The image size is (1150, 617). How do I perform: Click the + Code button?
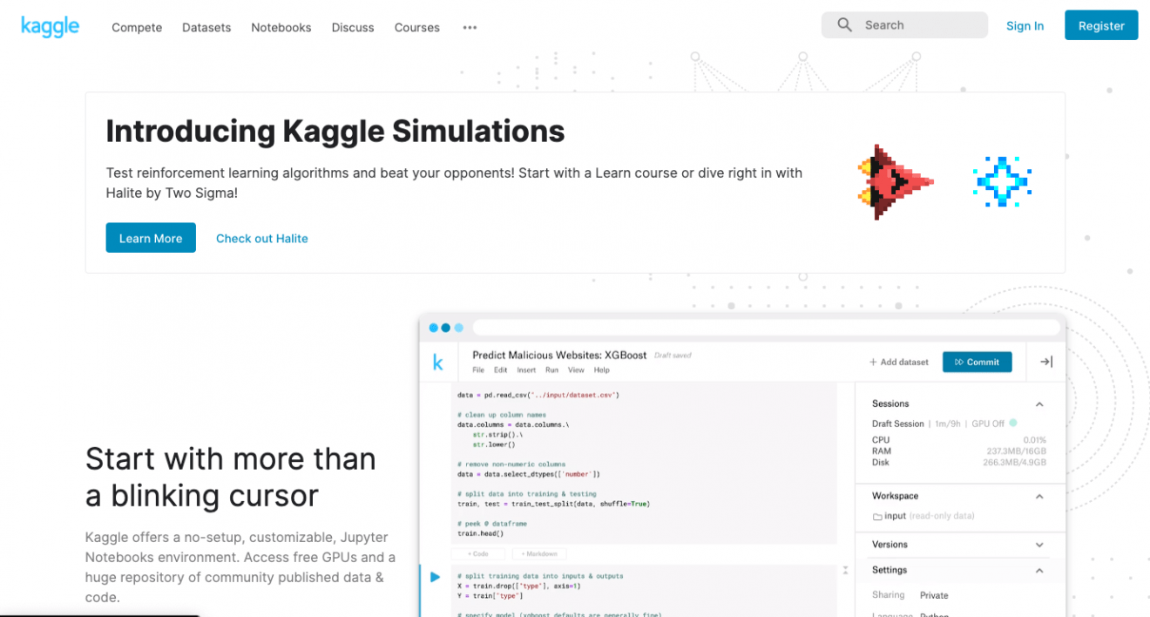478,553
